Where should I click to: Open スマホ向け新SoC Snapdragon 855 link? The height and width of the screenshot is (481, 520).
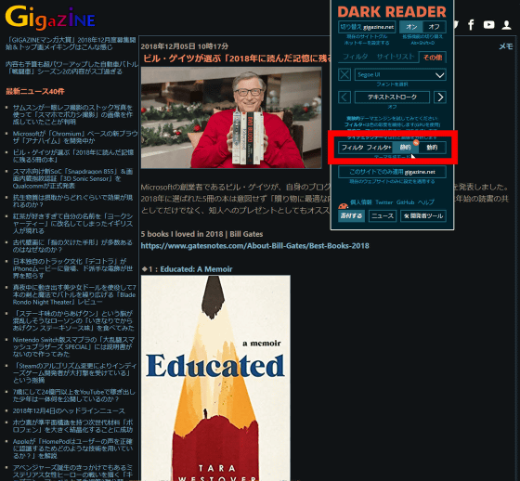(72, 178)
